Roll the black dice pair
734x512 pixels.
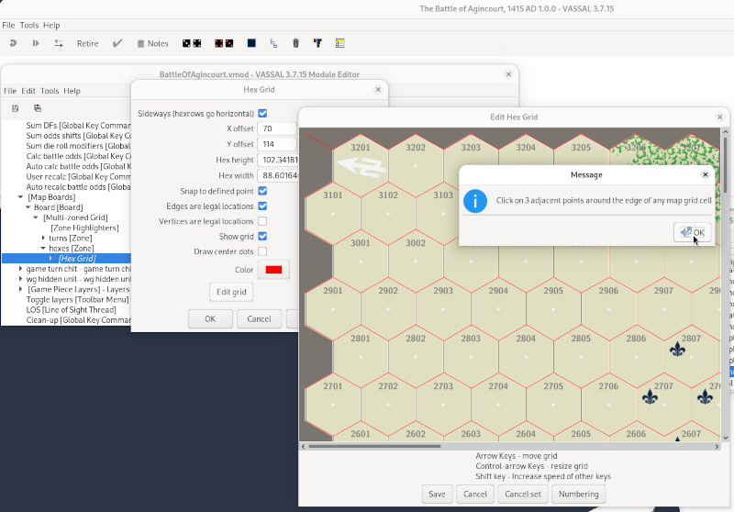pyautogui.click(x=192, y=43)
